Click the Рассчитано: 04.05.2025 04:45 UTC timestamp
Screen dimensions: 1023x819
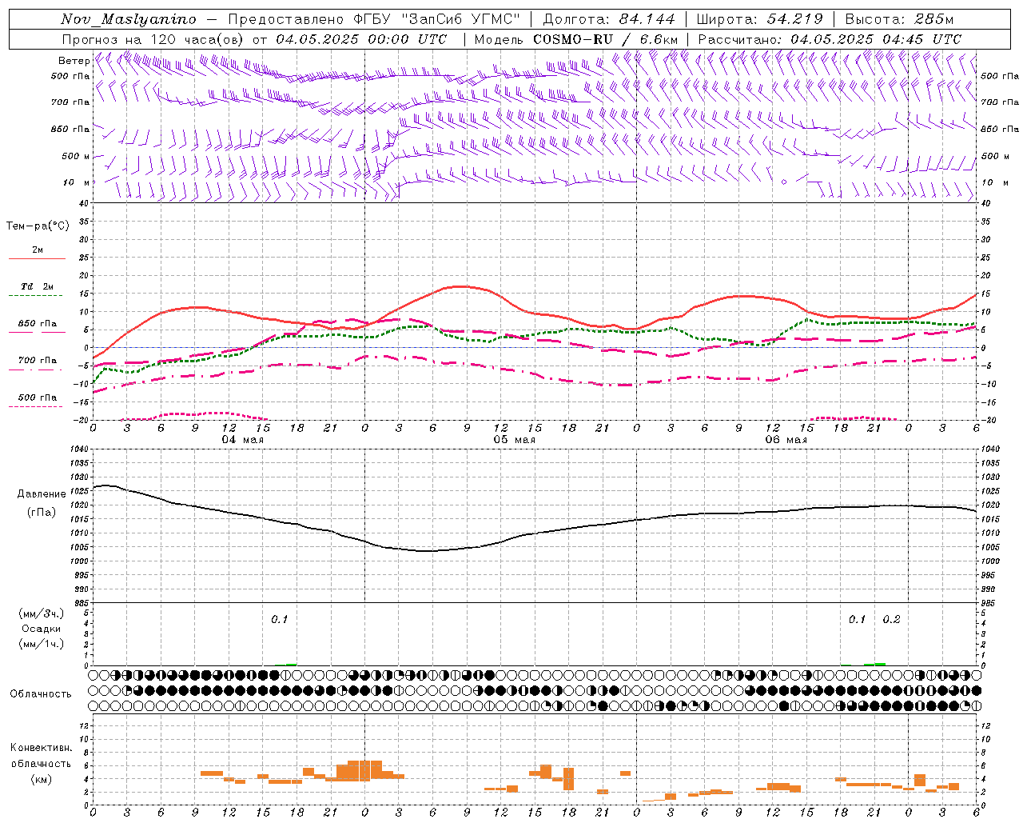point(830,39)
